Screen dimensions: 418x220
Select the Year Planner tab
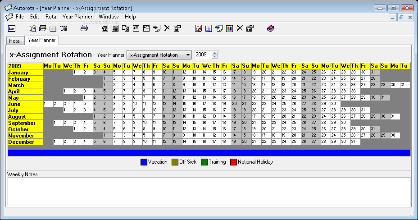(41, 40)
